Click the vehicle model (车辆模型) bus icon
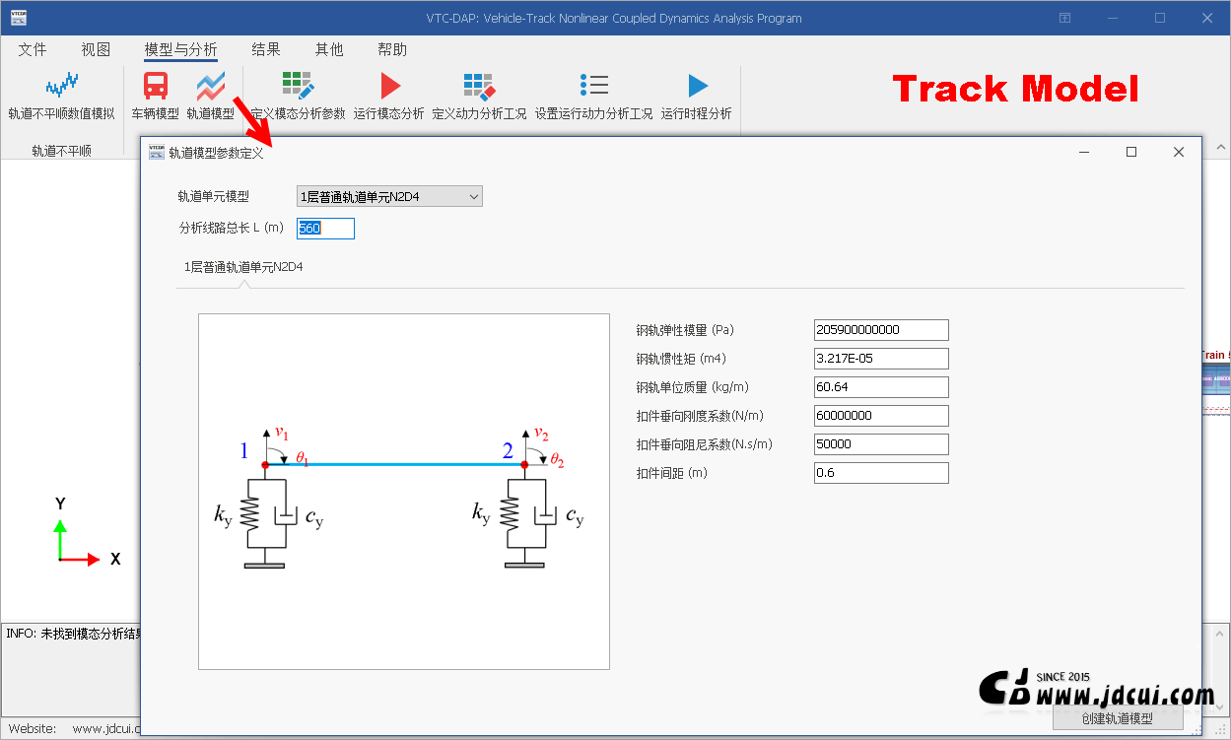Viewport: 1231px width, 740px height. pos(156,87)
